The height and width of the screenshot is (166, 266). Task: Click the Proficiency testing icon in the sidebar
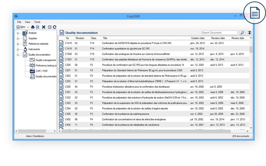tap(32, 66)
